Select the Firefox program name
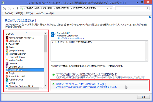The width and height of the screenshot is (153, 102). pyautogui.click(x=12, y=47)
